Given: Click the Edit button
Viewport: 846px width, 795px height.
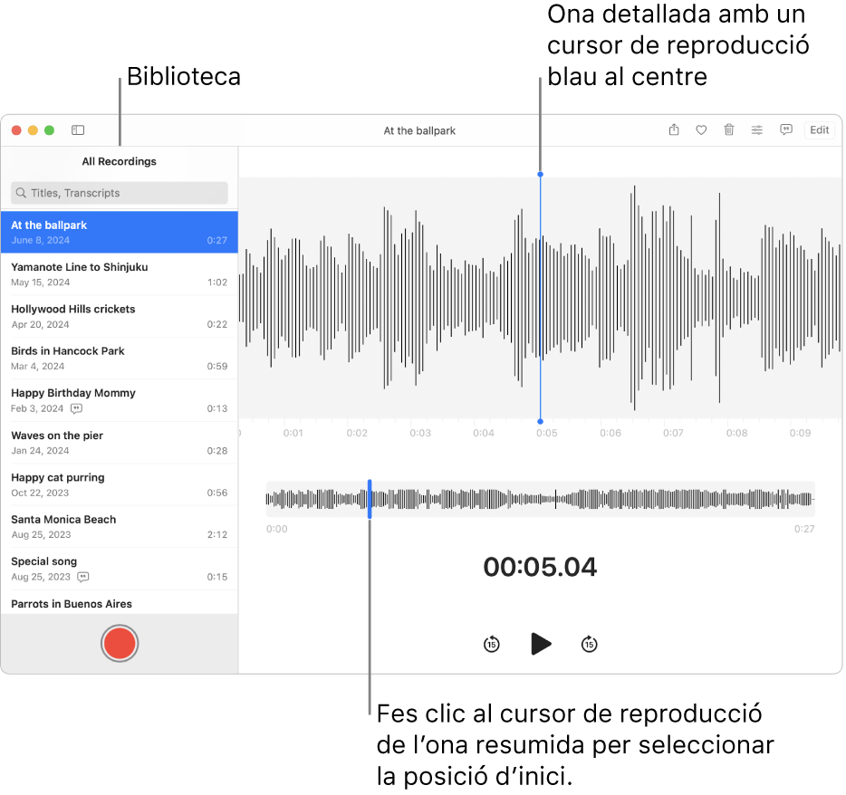Looking at the screenshot, I should pos(819,130).
